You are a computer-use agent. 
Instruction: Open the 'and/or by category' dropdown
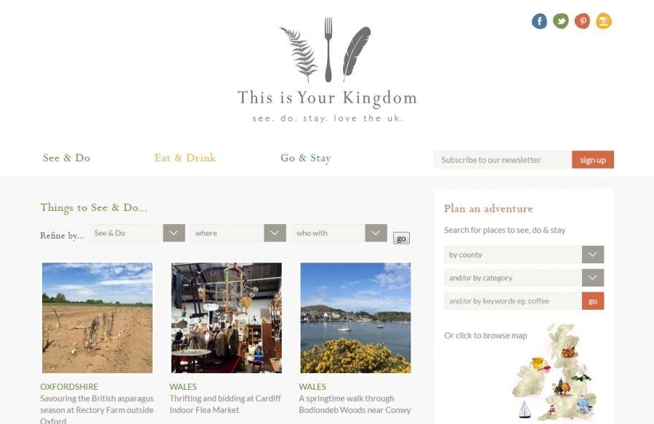[524, 278]
